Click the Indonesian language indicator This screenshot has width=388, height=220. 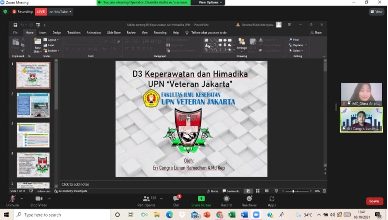[x=43, y=191]
